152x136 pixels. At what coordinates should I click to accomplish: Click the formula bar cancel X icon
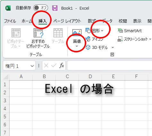pyautogui.click(x=46, y=65)
